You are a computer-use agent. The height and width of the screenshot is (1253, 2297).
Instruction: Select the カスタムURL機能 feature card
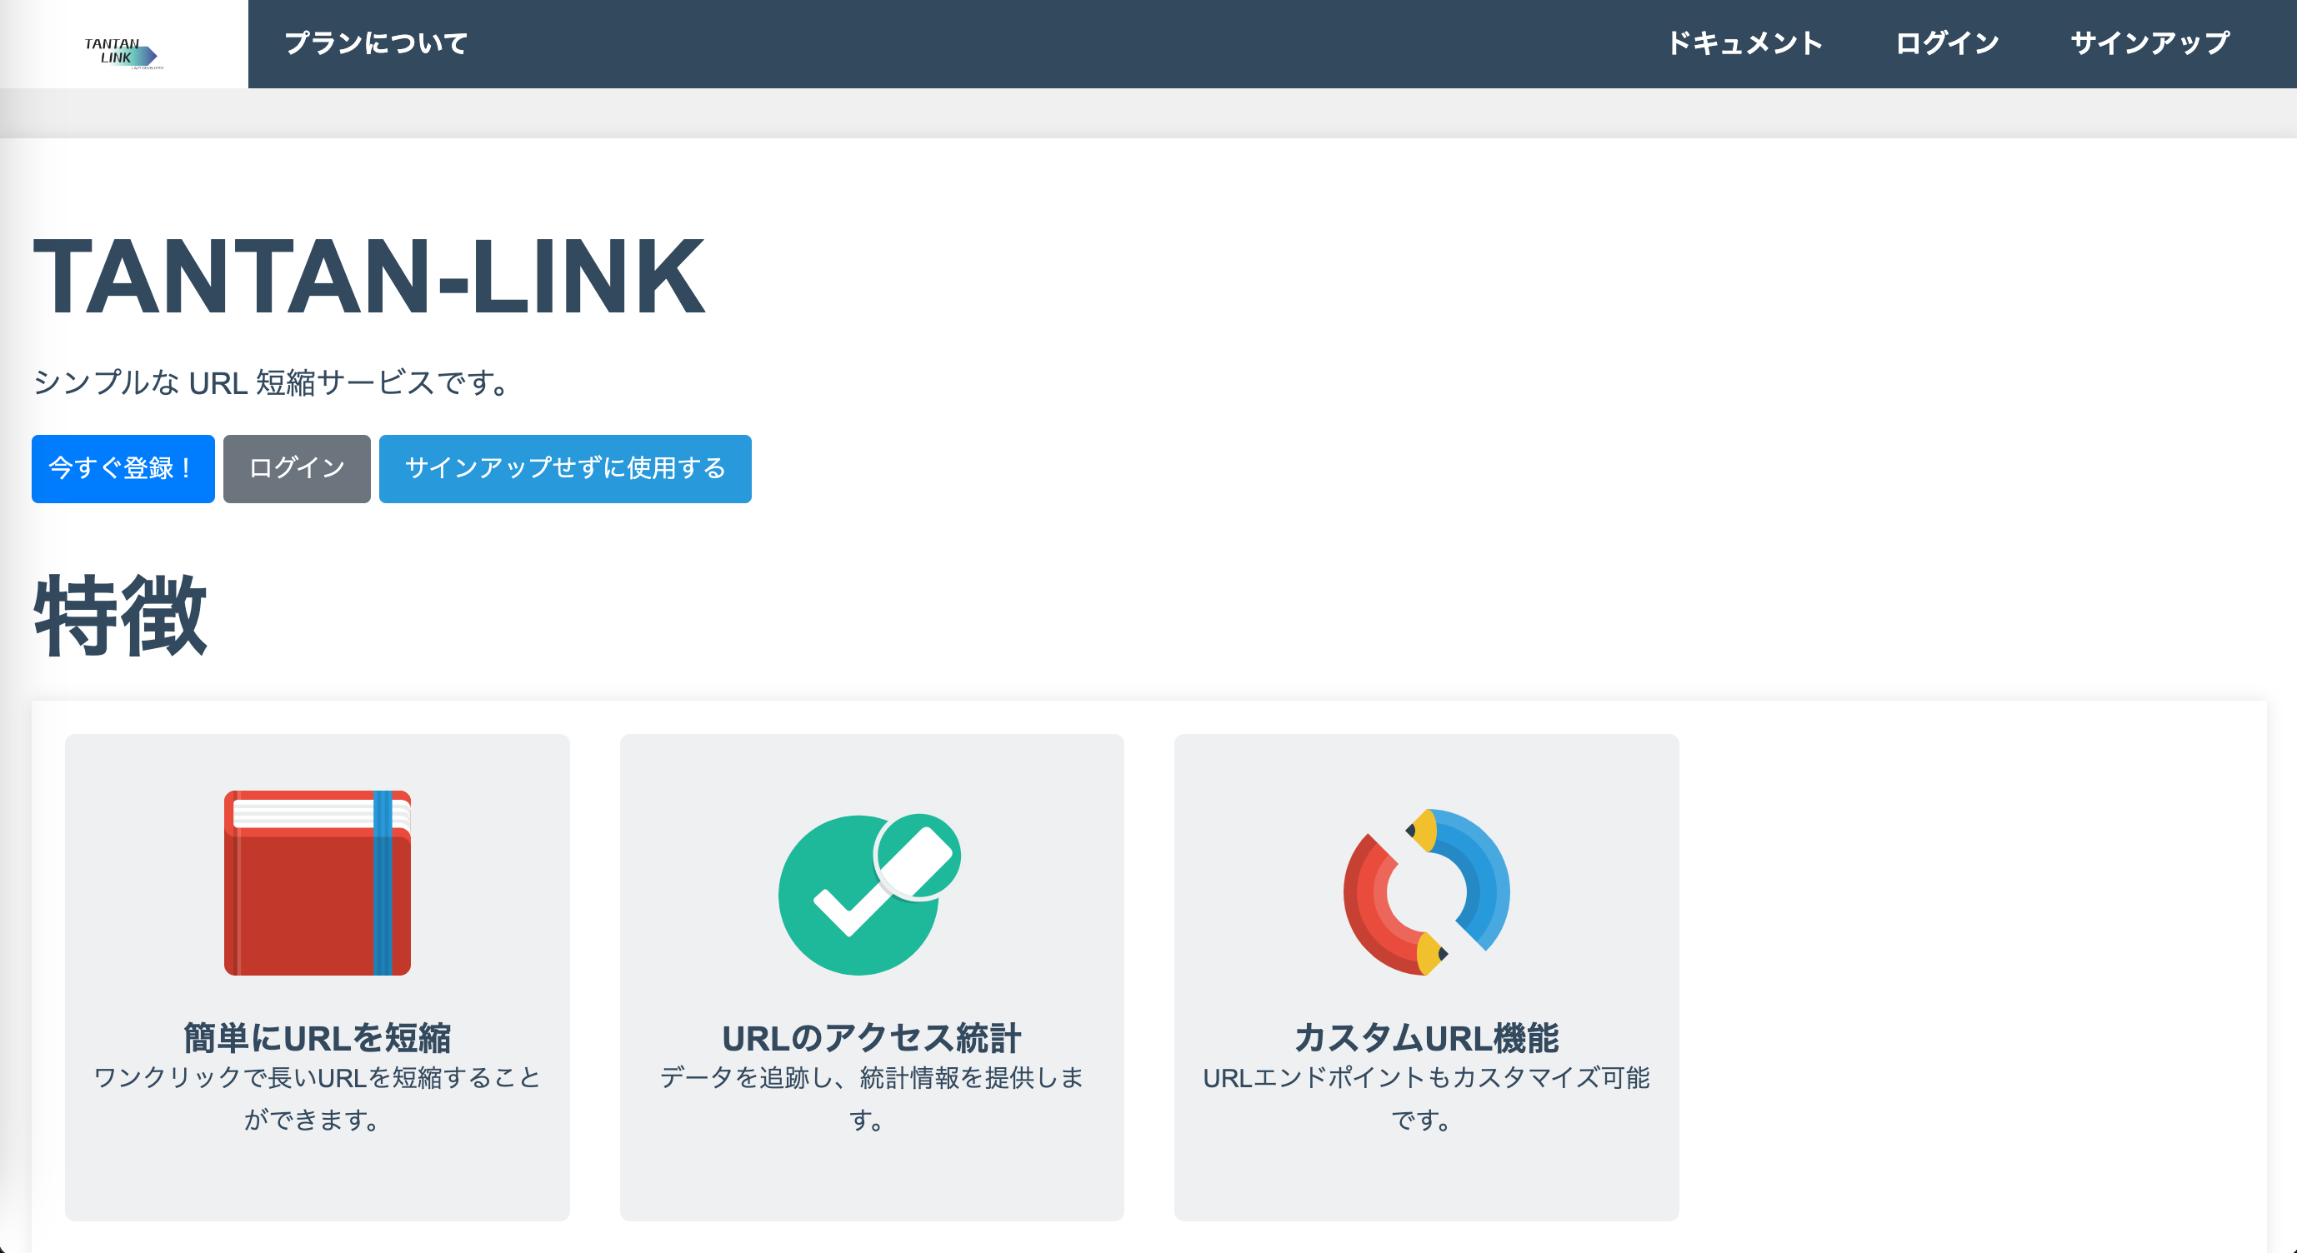(x=1427, y=977)
